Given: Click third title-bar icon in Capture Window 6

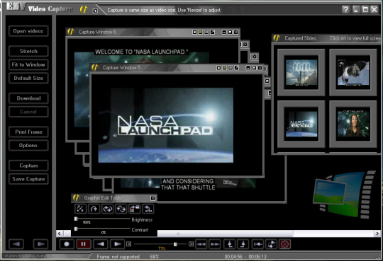Looking at the screenshot, I should (206, 32).
